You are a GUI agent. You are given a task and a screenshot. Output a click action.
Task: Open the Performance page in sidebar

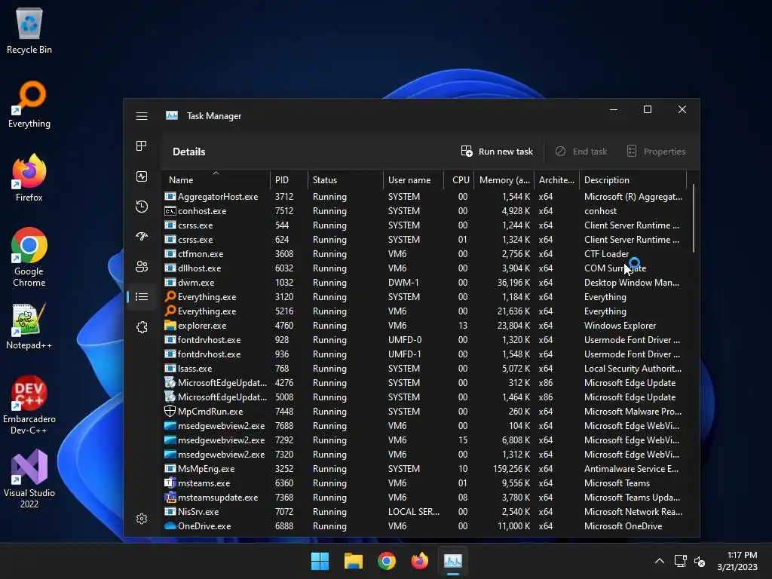(142, 176)
